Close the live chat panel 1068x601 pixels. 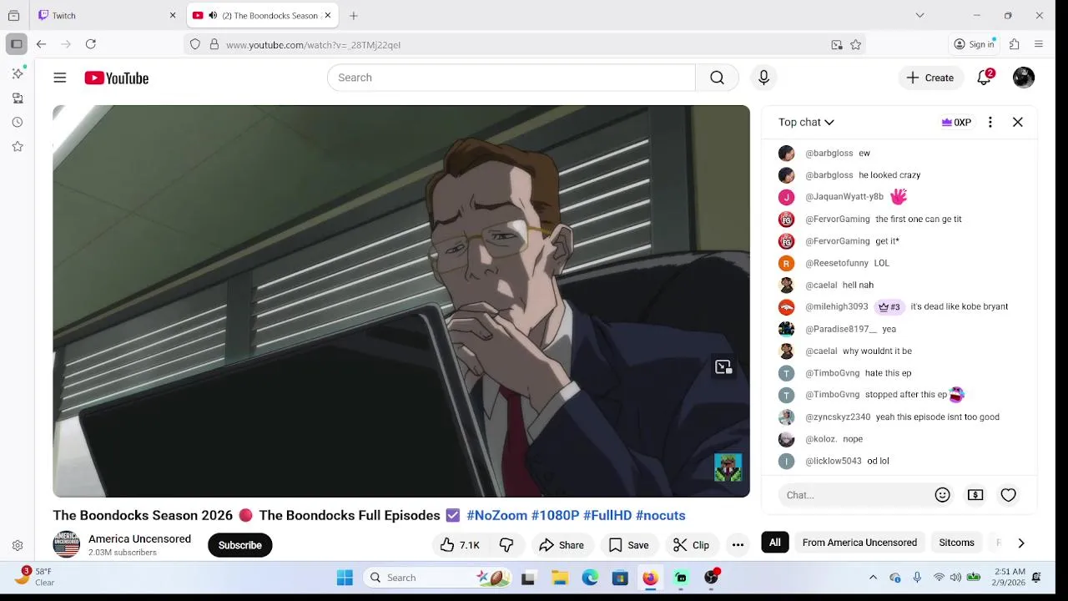coord(1018,122)
